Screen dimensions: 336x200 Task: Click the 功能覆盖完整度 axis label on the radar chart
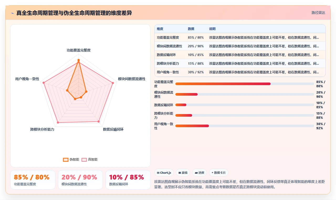click(78, 50)
